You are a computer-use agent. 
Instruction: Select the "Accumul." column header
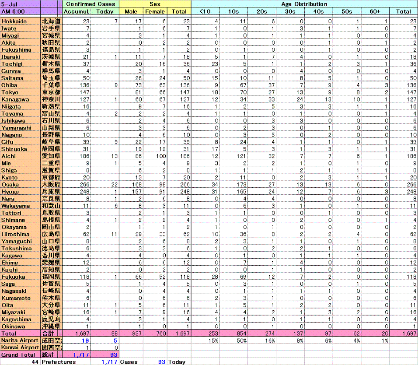76,11
